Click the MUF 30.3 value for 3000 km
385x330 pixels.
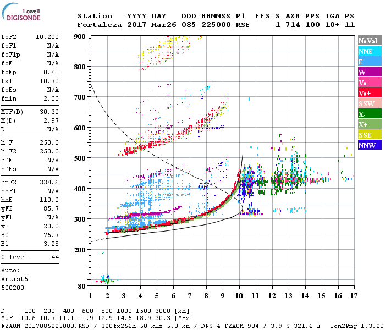coord(163,318)
